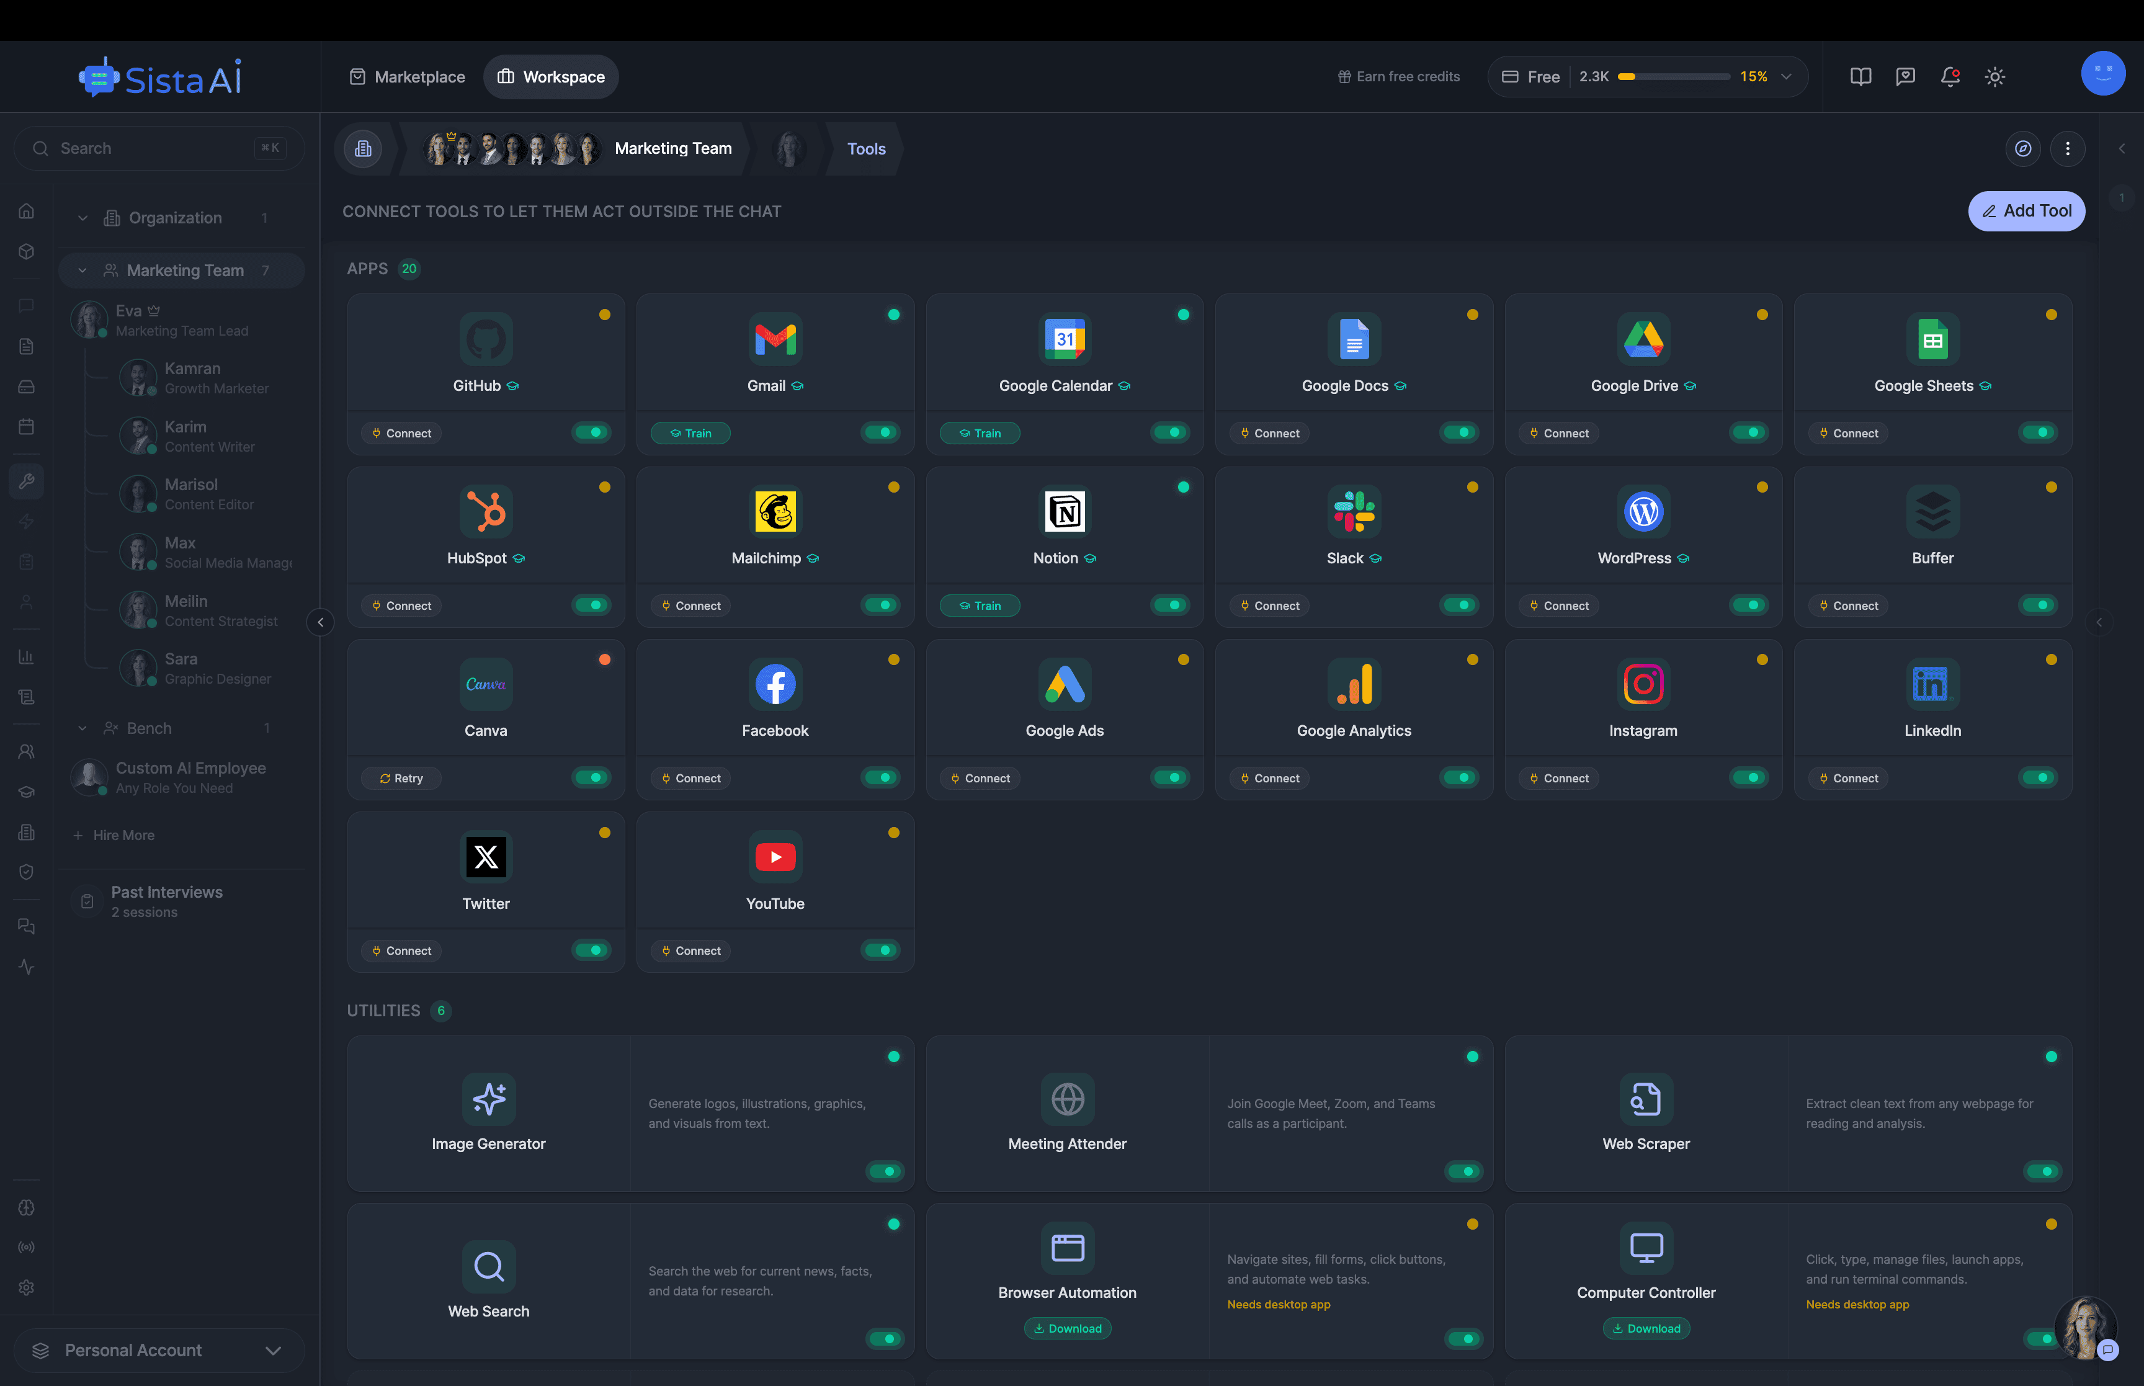The height and width of the screenshot is (1386, 2144).
Task: Click the Earn free credits link
Action: [1398, 76]
